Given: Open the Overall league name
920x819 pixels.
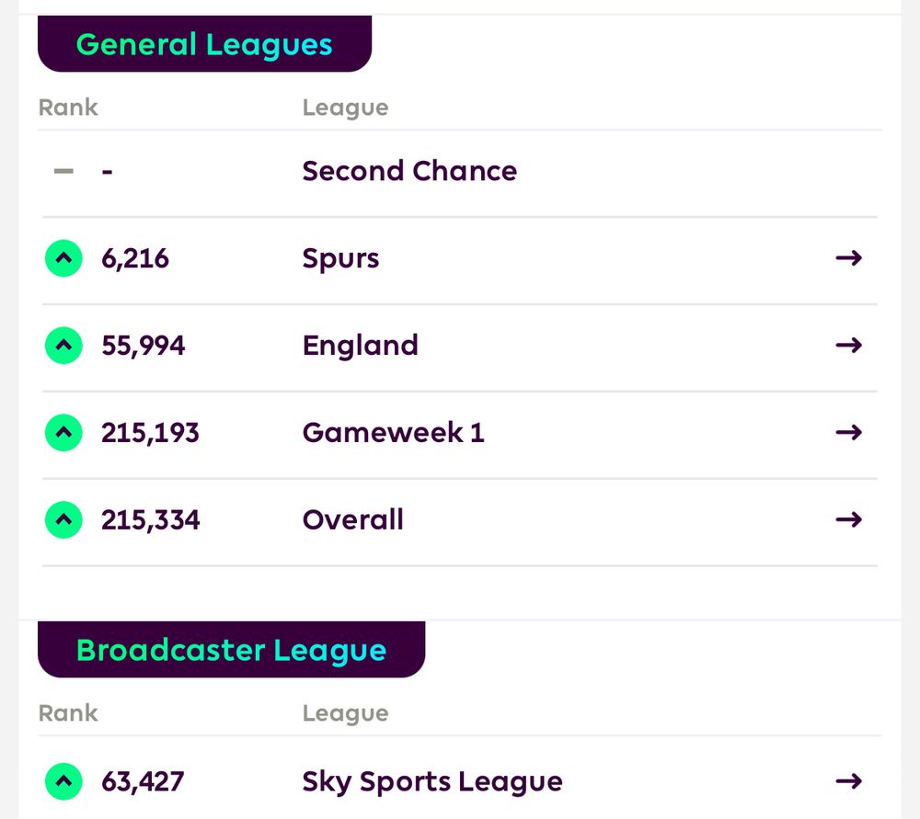Looking at the screenshot, I should click(352, 520).
